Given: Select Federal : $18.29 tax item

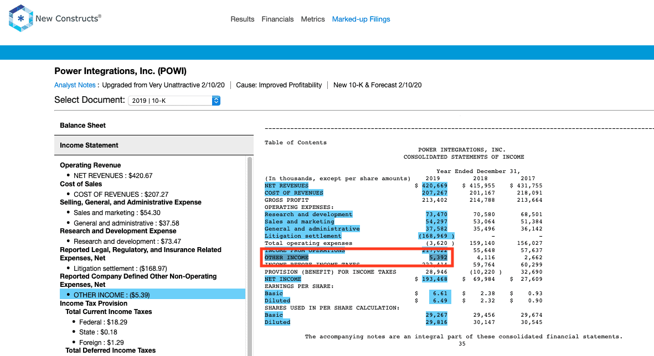Looking at the screenshot, I should click(103, 322).
